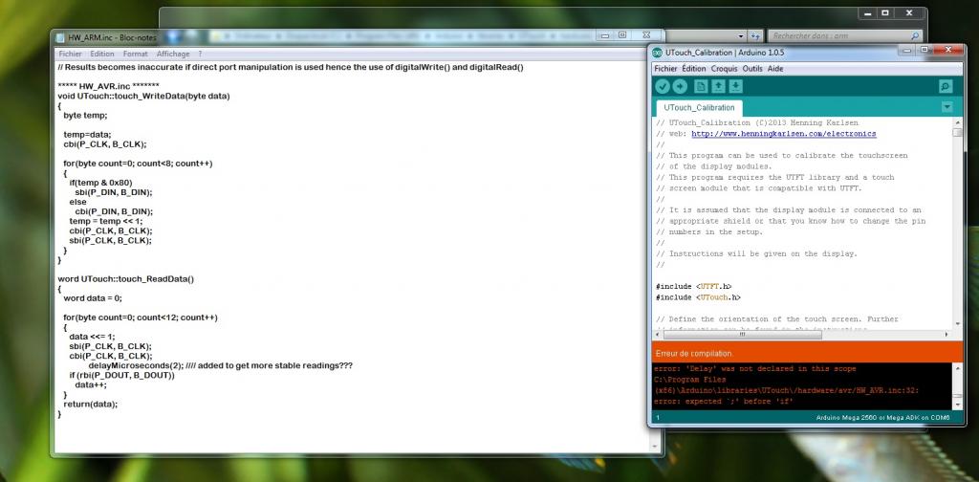Image resolution: width=979 pixels, height=482 pixels.
Task: Save the sketch with the down-arrow icon
Action: [736, 87]
